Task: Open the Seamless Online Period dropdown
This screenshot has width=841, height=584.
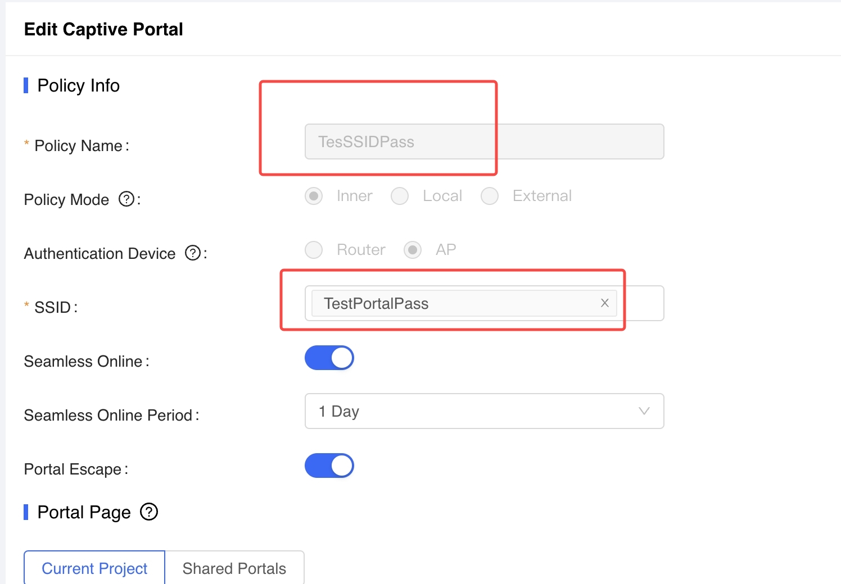Action: pos(483,412)
